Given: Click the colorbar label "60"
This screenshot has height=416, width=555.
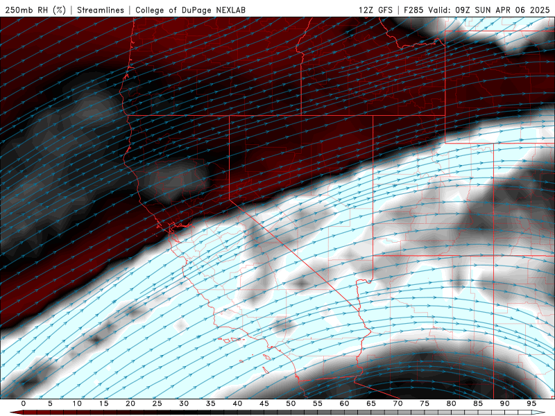Looking at the screenshot, I should [x=344, y=404].
